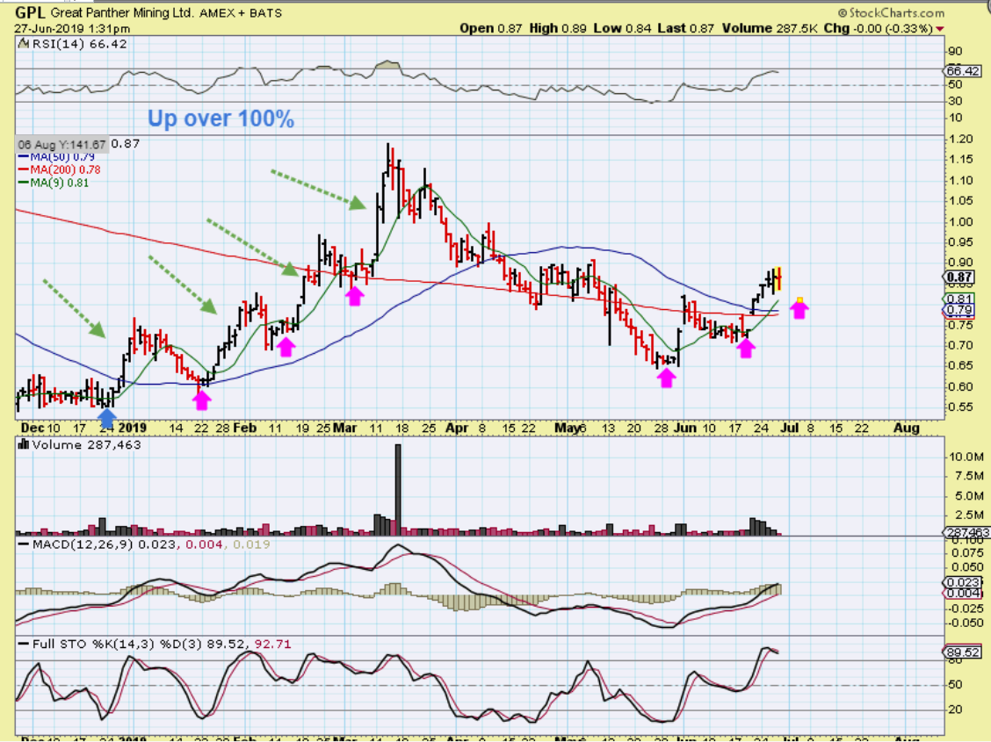Click the 30 RSI axis label
Screen dimensions: 991x742
pos(955,102)
